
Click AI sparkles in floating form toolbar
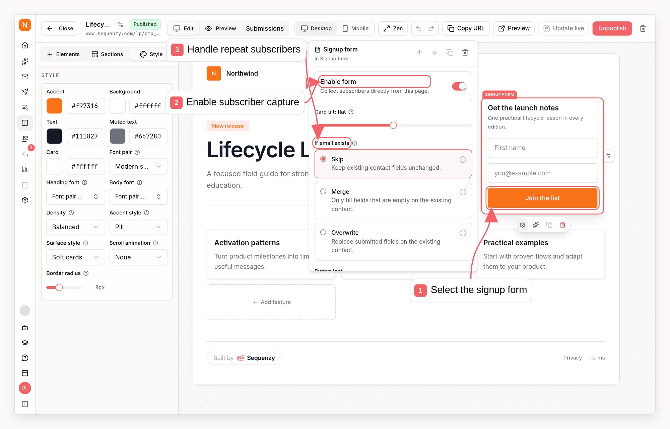536,225
